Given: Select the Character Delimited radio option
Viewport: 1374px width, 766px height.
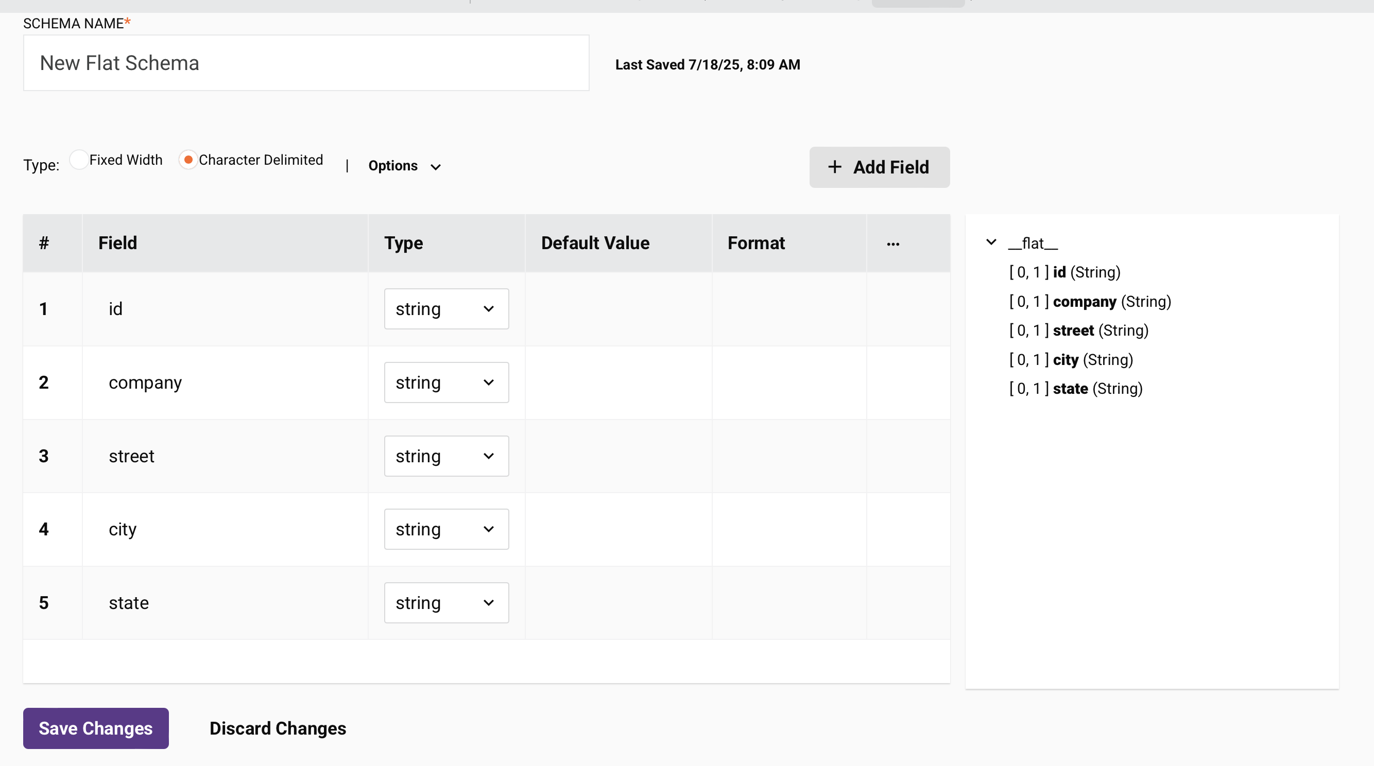Looking at the screenshot, I should [188, 160].
